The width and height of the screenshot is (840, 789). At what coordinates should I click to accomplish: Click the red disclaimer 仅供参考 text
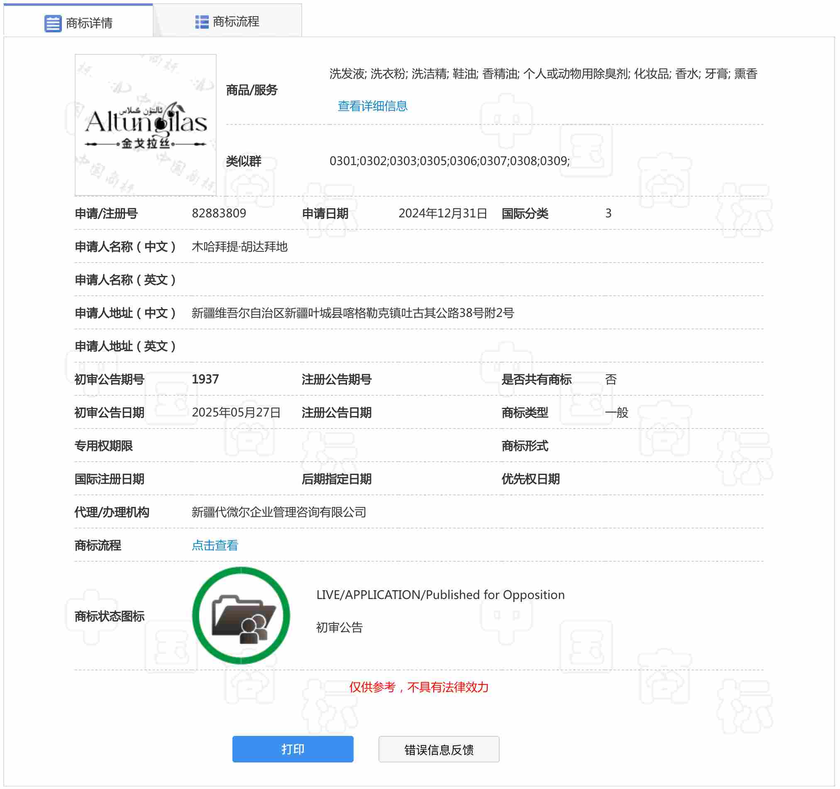point(419,688)
